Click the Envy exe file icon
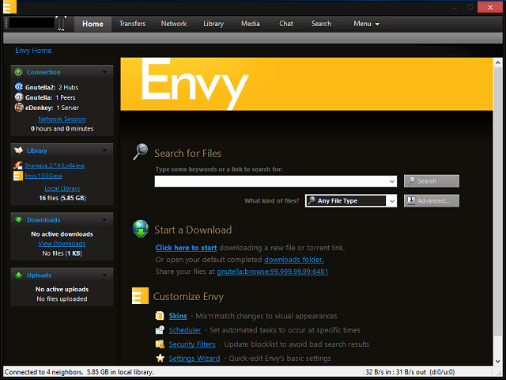Viewport: 506px width, 380px height. point(18,176)
